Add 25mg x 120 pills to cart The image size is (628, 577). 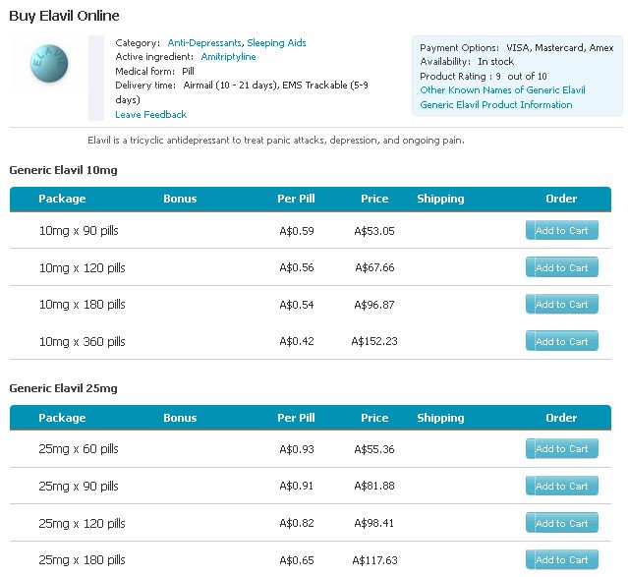tap(562, 523)
